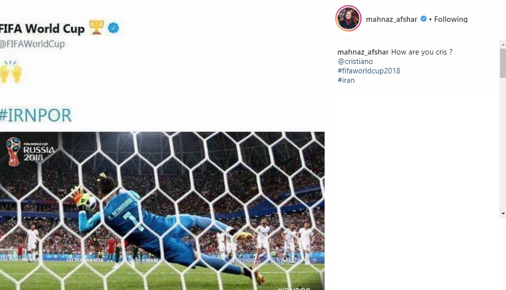Screen dimensions: 506x290
Task: Click the goalkeeper save photo
Action: [162, 211]
